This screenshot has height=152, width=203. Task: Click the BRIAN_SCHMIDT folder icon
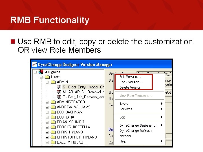[x=53, y=122]
